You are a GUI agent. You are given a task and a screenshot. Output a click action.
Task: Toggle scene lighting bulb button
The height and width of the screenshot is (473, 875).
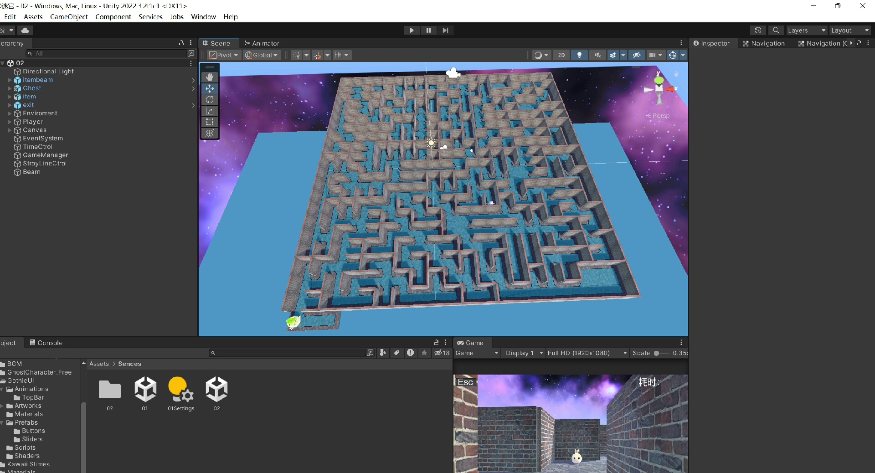click(579, 55)
